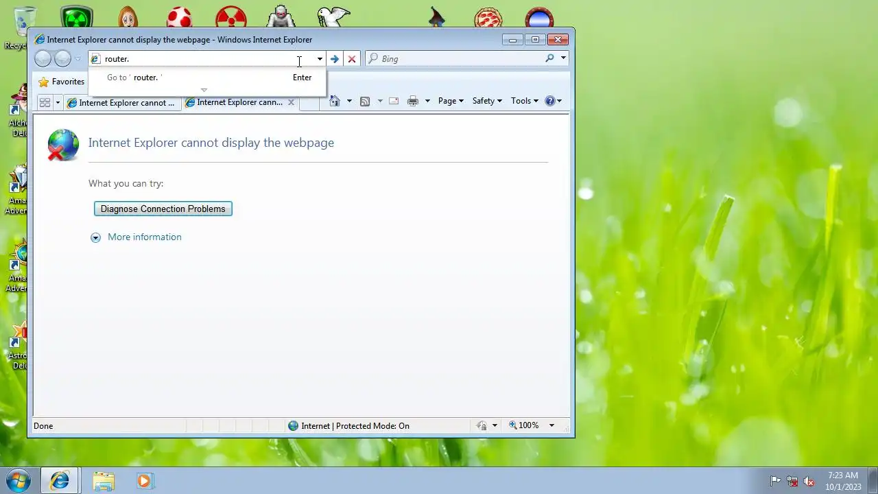The height and width of the screenshot is (494, 878).
Task: Open the recent pages history dropdown
Action: click(x=78, y=59)
